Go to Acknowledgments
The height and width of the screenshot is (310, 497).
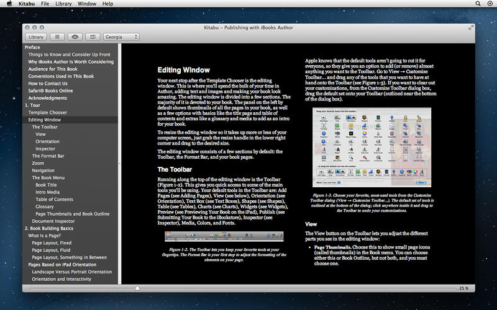point(48,98)
